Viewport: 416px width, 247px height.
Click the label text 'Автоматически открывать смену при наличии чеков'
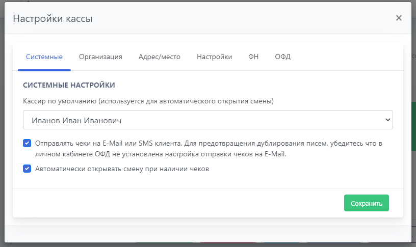[x=122, y=169]
